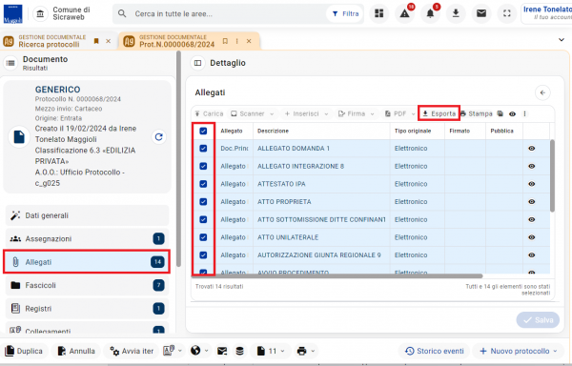The height and width of the screenshot is (366, 572).
Task: Open the Prot.N.0000068/2024 tab options menu
Action: [237, 41]
